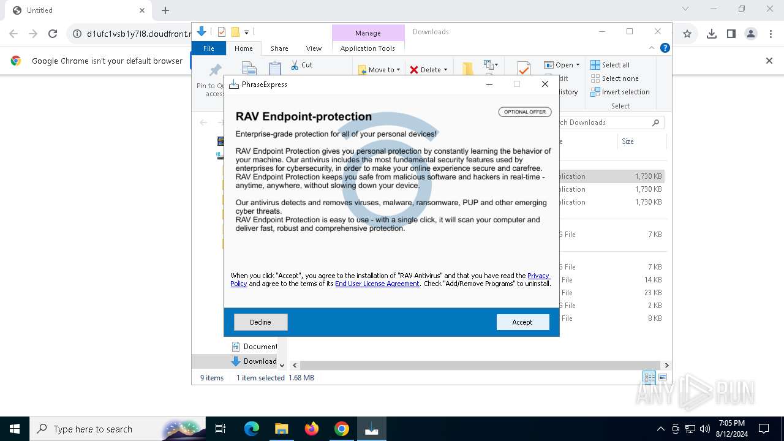Open volume control in system tray
The image size is (784, 441).
click(x=705, y=429)
